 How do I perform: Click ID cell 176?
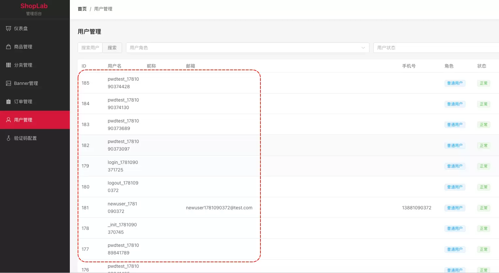[x=85, y=270]
